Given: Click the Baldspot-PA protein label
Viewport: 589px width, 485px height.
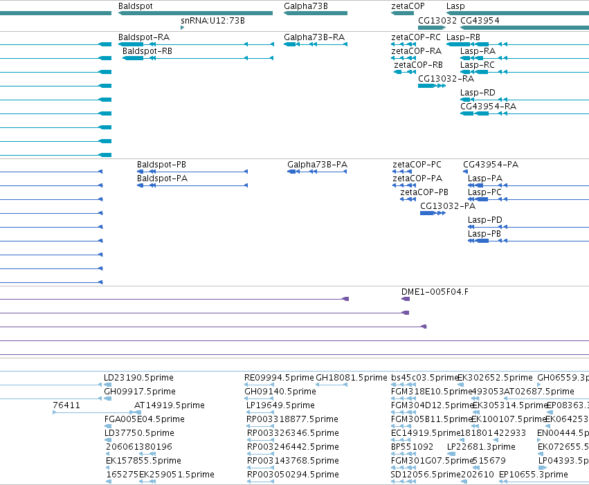Looking at the screenshot, I should pyautogui.click(x=162, y=179).
